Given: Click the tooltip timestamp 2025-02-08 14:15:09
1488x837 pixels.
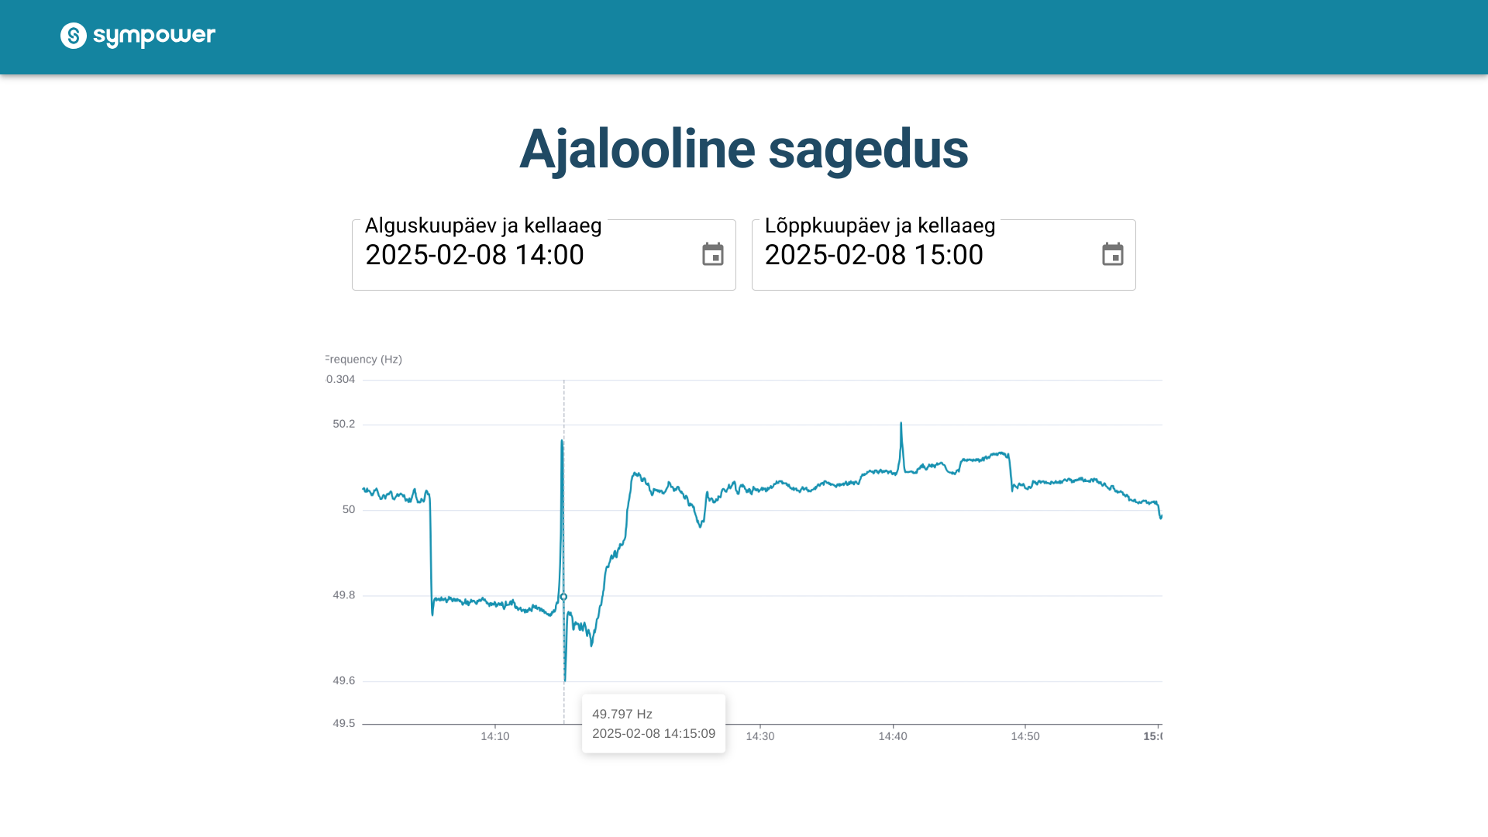Looking at the screenshot, I should point(653,733).
